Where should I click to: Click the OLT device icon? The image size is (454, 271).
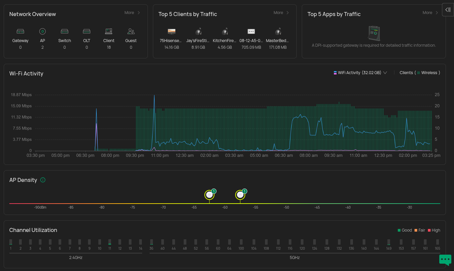(x=87, y=31)
